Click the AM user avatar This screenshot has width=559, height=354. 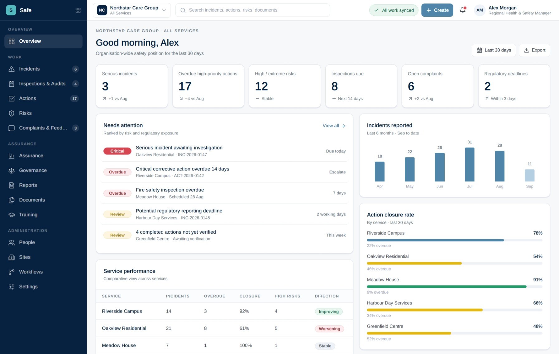tap(480, 10)
